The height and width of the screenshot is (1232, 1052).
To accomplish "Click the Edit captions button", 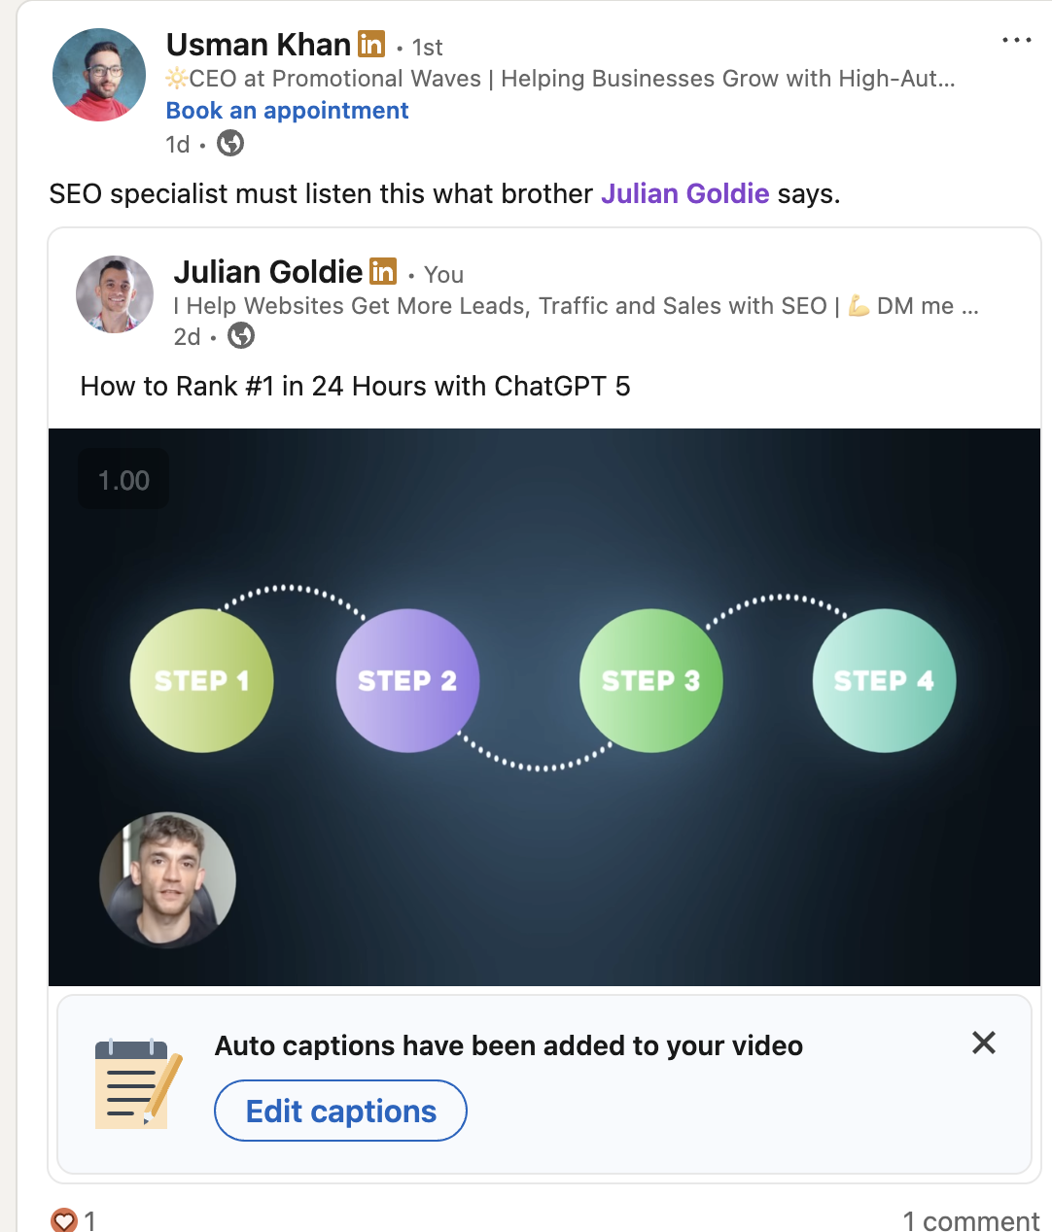I will tap(340, 1111).
